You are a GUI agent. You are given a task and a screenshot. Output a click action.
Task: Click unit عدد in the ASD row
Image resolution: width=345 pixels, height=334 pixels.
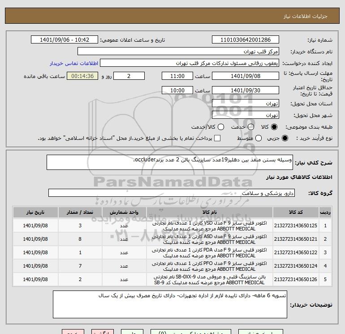124,239
